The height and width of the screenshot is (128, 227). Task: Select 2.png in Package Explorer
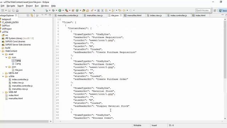coord(18,64)
